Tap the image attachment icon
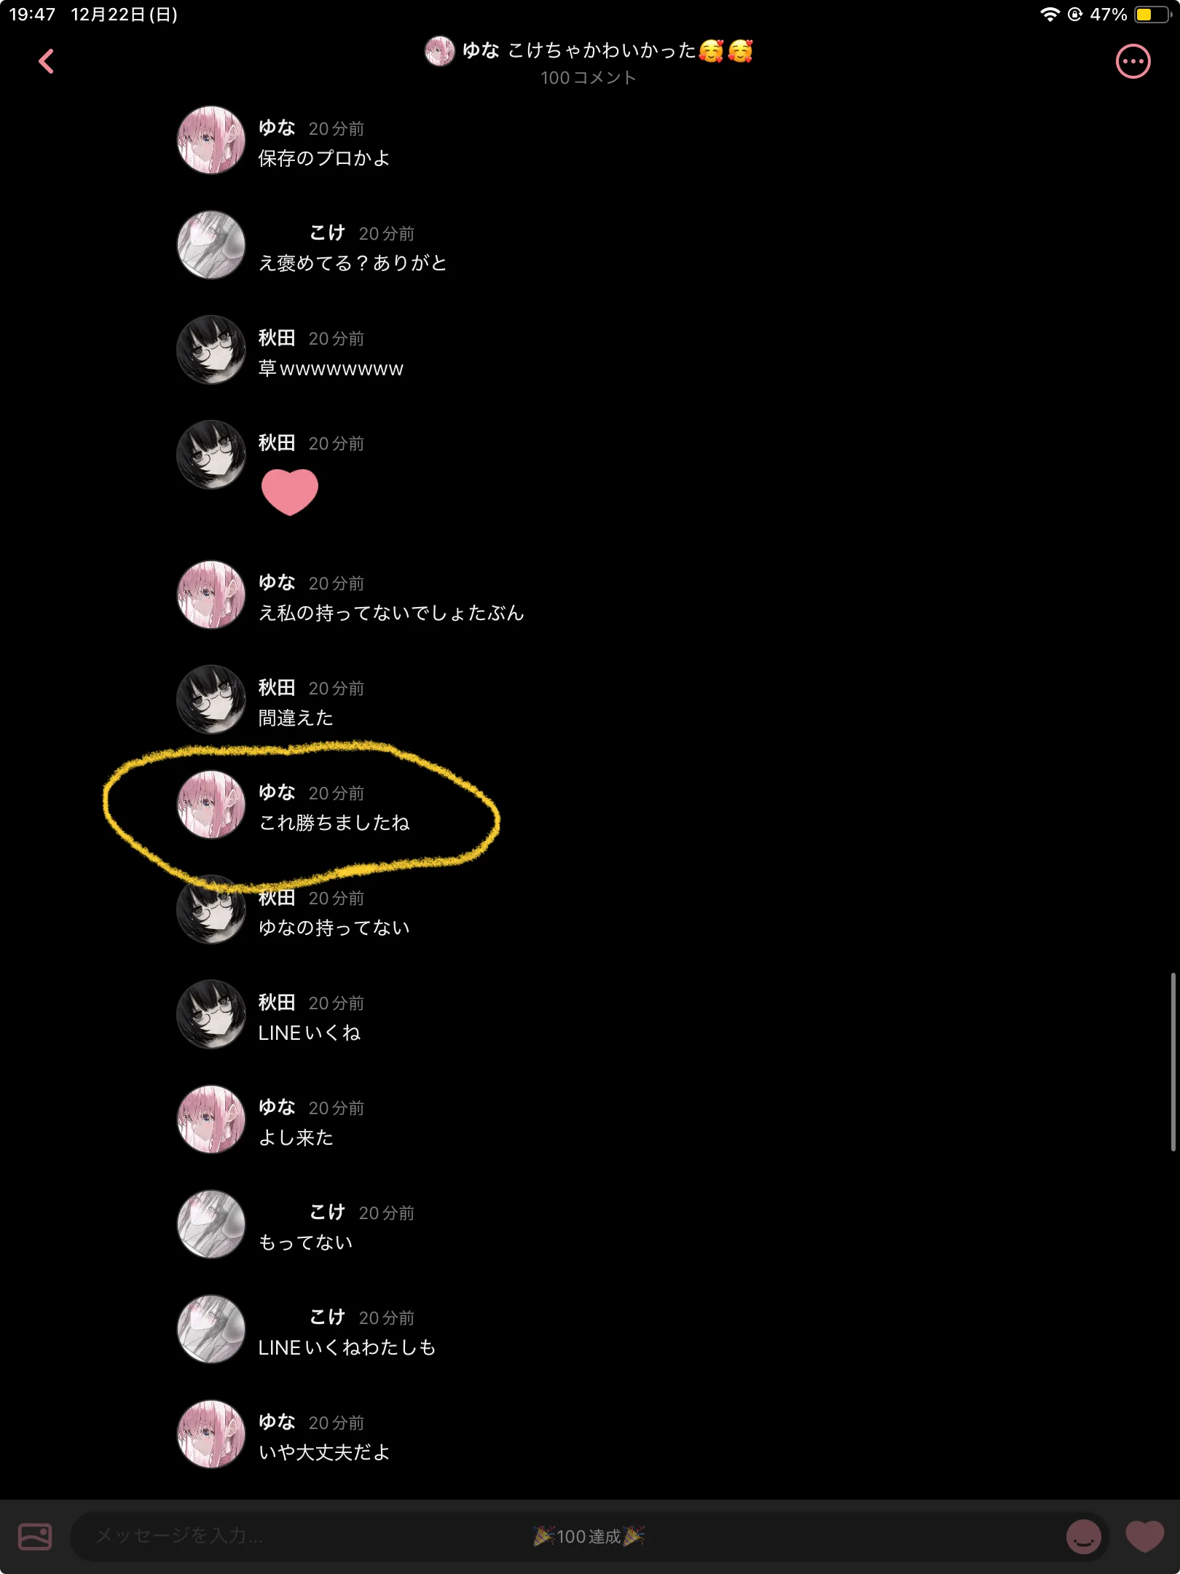This screenshot has height=1574, width=1180. point(35,1536)
